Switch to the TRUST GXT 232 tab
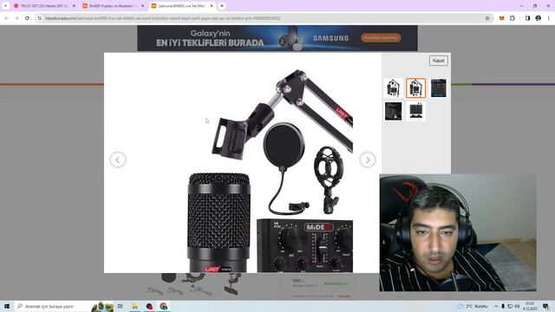Image resolution: width=555 pixels, height=312 pixels. (44, 6)
